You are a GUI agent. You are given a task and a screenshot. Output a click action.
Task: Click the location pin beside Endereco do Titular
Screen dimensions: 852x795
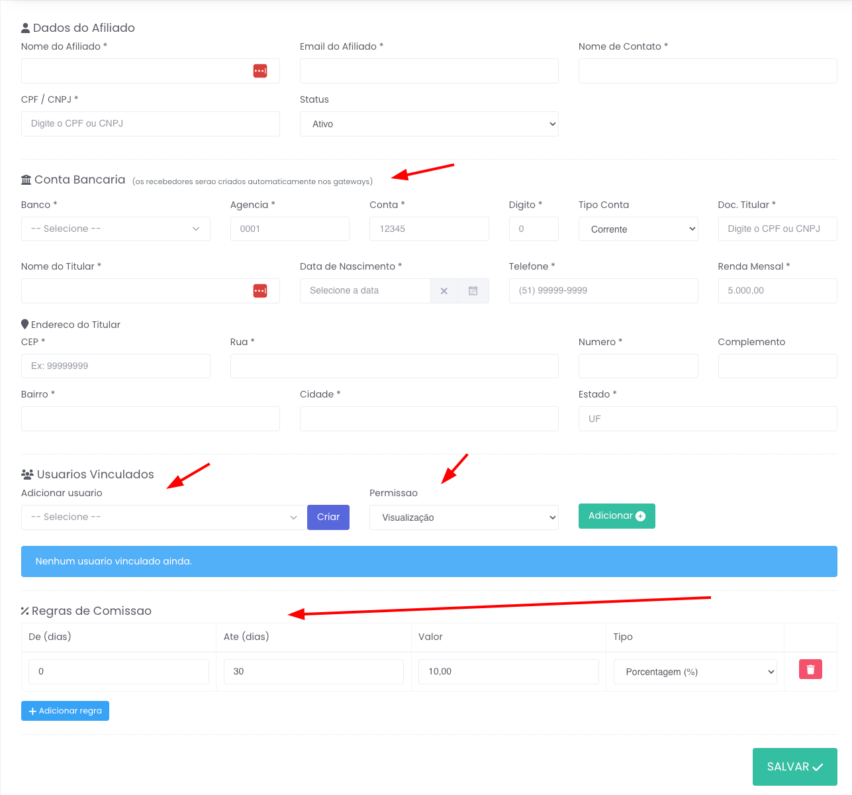(25, 325)
